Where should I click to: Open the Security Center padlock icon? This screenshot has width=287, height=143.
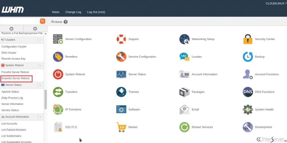pyautogui.click(x=248, y=39)
